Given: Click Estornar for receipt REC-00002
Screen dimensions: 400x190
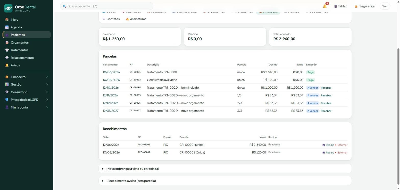Looking at the screenshot, I should click(341, 152).
